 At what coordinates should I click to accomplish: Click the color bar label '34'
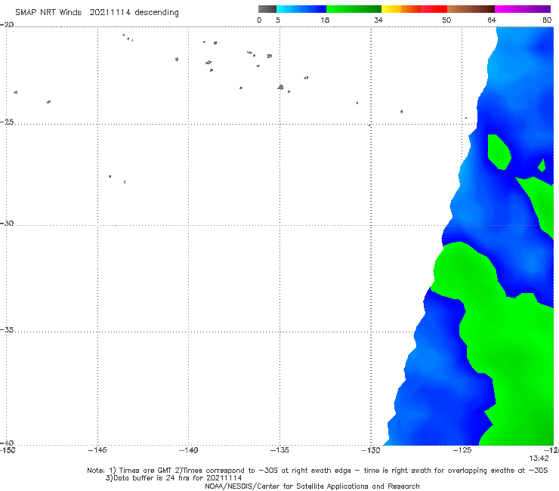tap(378, 20)
